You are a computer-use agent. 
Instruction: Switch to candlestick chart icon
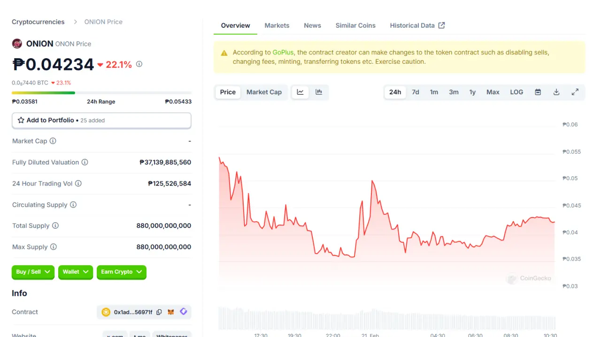(319, 92)
